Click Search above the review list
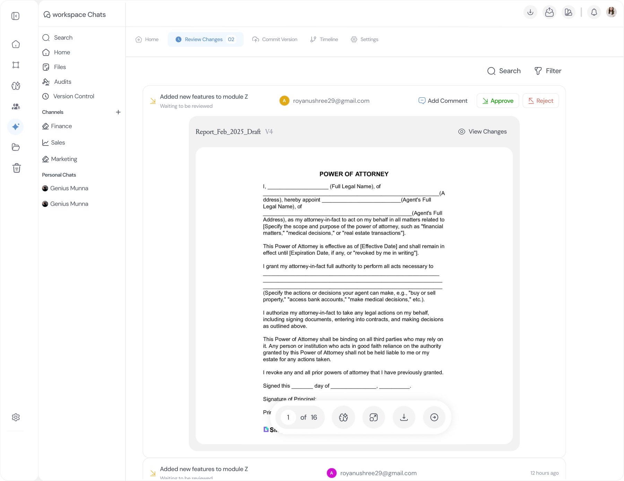 pyautogui.click(x=504, y=71)
